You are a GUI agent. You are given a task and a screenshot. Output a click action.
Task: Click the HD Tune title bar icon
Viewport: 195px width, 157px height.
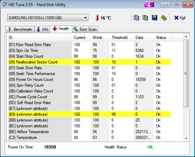4,5
